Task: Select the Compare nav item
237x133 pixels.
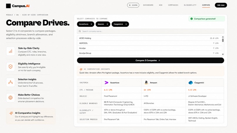Action: click(x=206, y=5)
